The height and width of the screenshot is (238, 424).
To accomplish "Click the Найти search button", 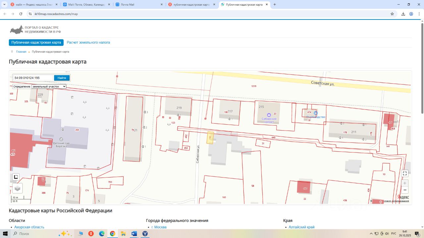I will pyautogui.click(x=62, y=78).
